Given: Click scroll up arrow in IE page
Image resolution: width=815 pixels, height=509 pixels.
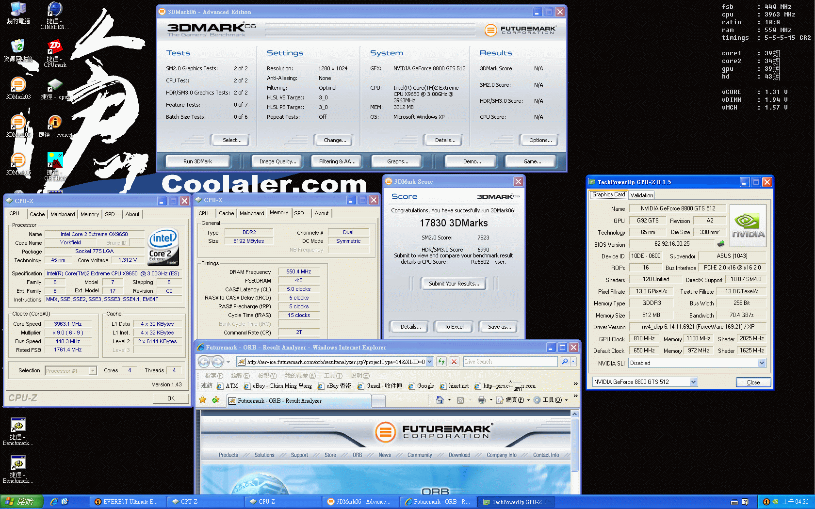Looking at the screenshot, I should [574, 414].
